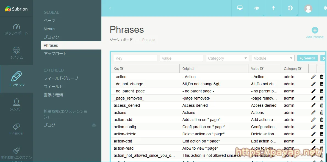Delete the action-add phrase via trash icon
327x162 pixels.
322,120
